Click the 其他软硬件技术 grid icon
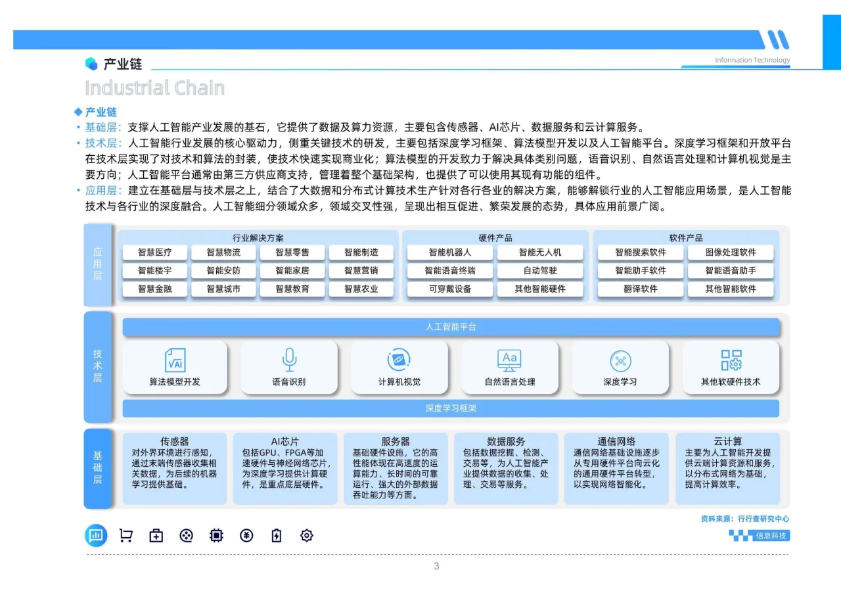 (x=731, y=360)
